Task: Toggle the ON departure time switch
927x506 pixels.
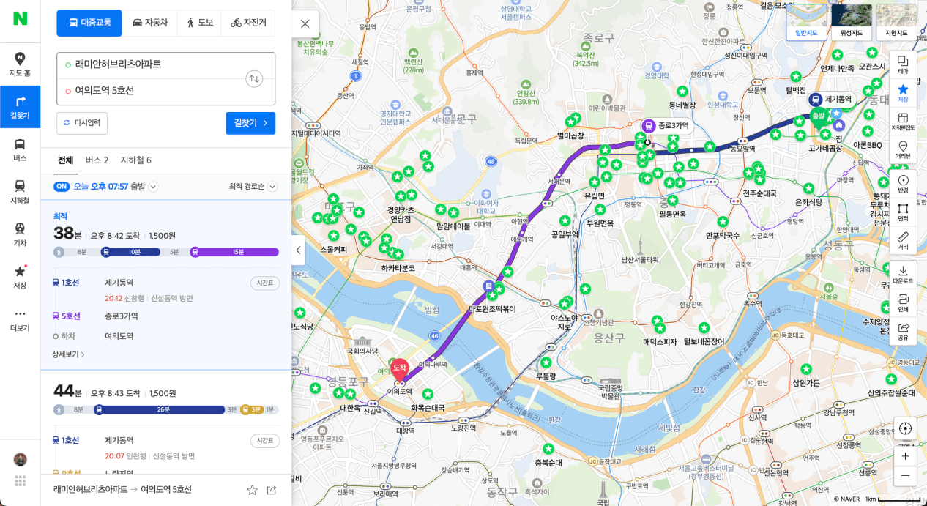Action: [62, 187]
